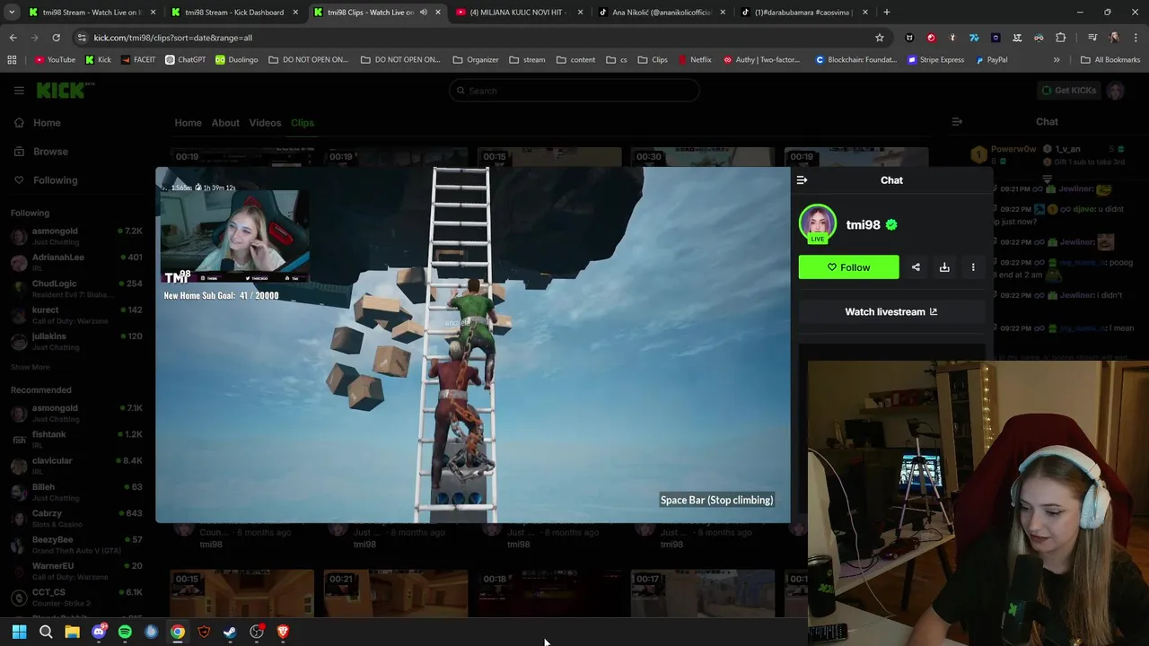Image resolution: width=1149 pixels, height=646 pixels.
Task: Expand the content bookmark folder
Action: coord(575,60)
